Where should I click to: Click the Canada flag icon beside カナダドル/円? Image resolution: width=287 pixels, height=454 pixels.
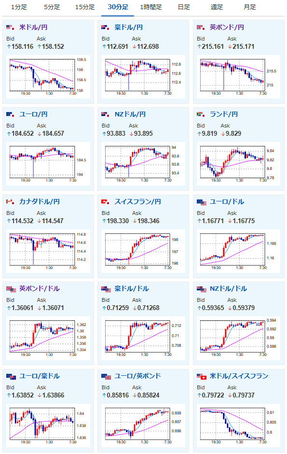11,202
